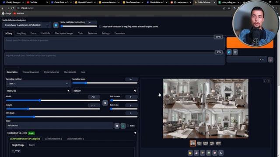Send image to img2img tab icon
Image resolution: width=280 pixels, height=157 pixels.
point(209,153)
